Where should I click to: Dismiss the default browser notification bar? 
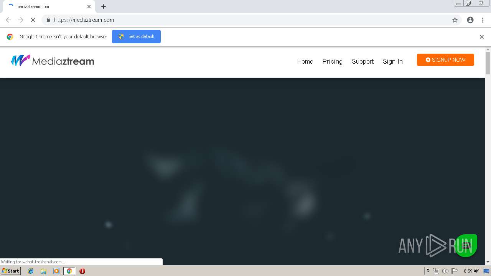click(x=481, y=37)
